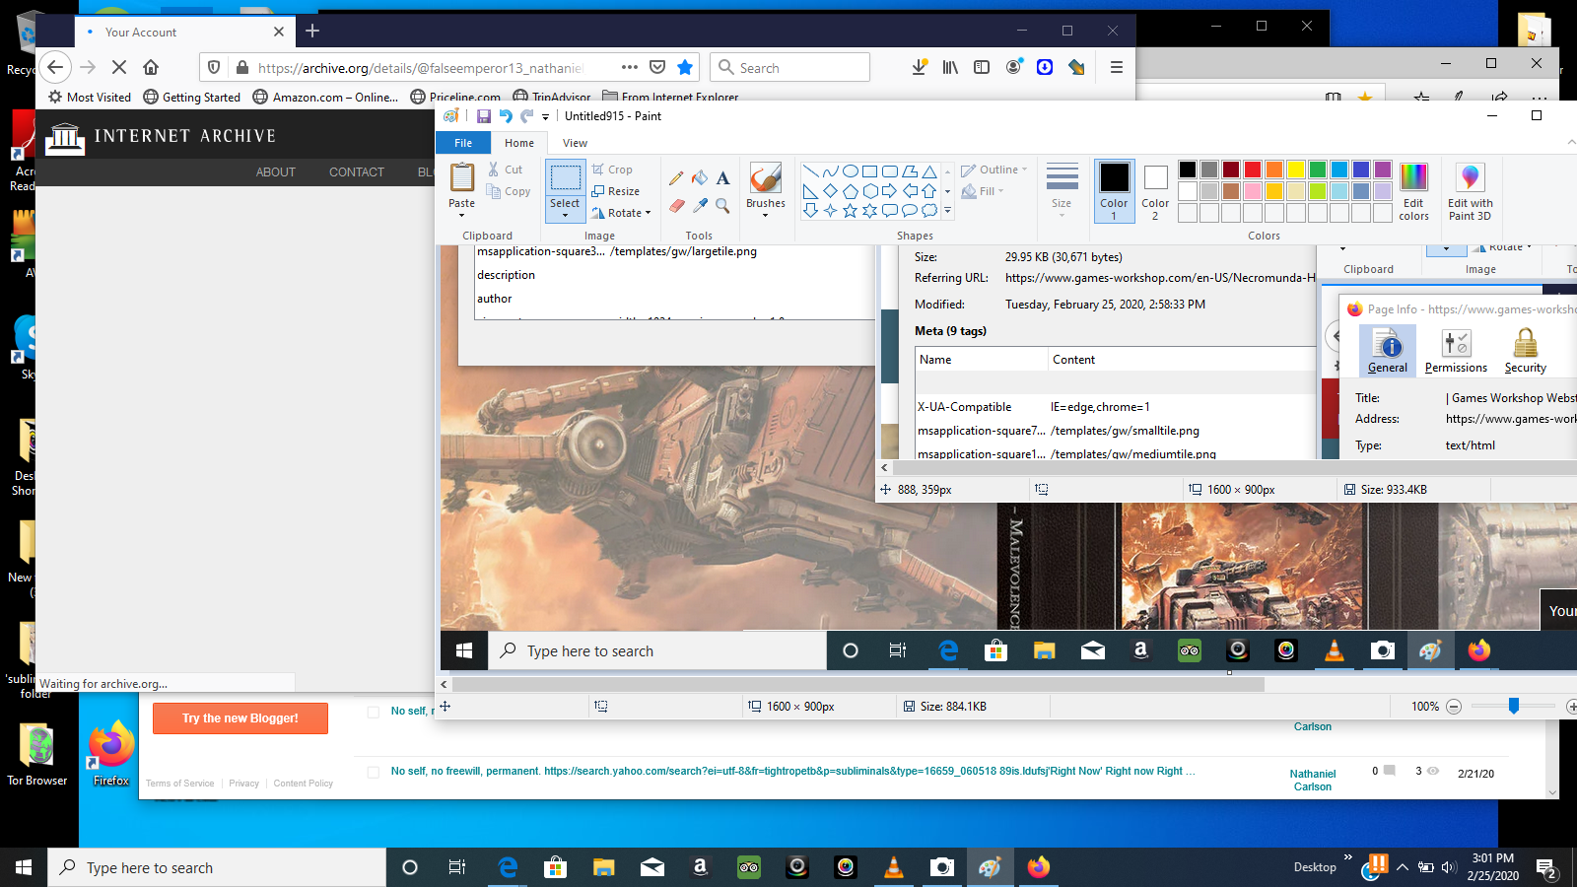Click the Firefox Search box

(x=789, y=67)
